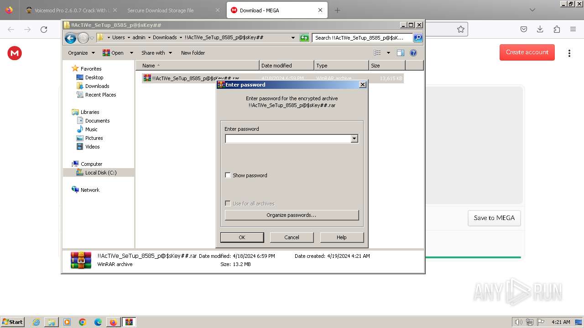
Task: Click the admin breadcrumb in address bar
Action: coord(139,38)
